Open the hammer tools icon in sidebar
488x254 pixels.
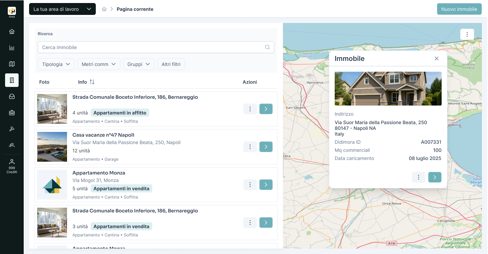[12, 129]
